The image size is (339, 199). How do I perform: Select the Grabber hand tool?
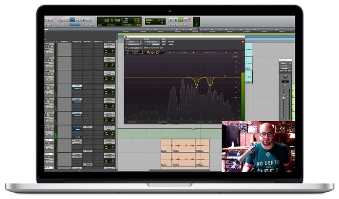tap(78, 19)
